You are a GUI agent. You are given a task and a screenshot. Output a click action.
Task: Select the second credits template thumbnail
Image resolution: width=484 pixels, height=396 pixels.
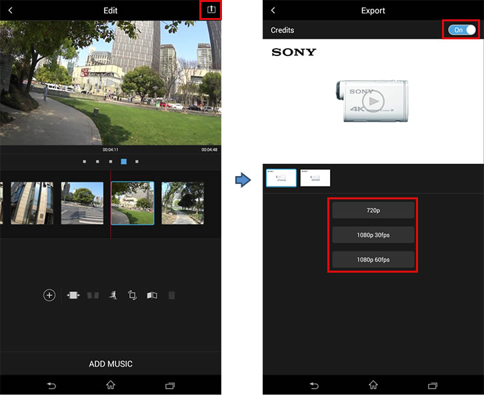(x=315, y=177)
